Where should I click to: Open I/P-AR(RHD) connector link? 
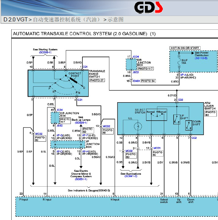tap(188, 78)
